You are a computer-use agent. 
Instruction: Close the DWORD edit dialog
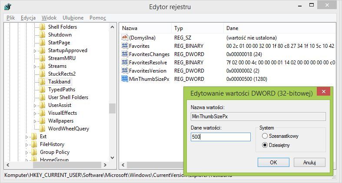pos(324,92)
